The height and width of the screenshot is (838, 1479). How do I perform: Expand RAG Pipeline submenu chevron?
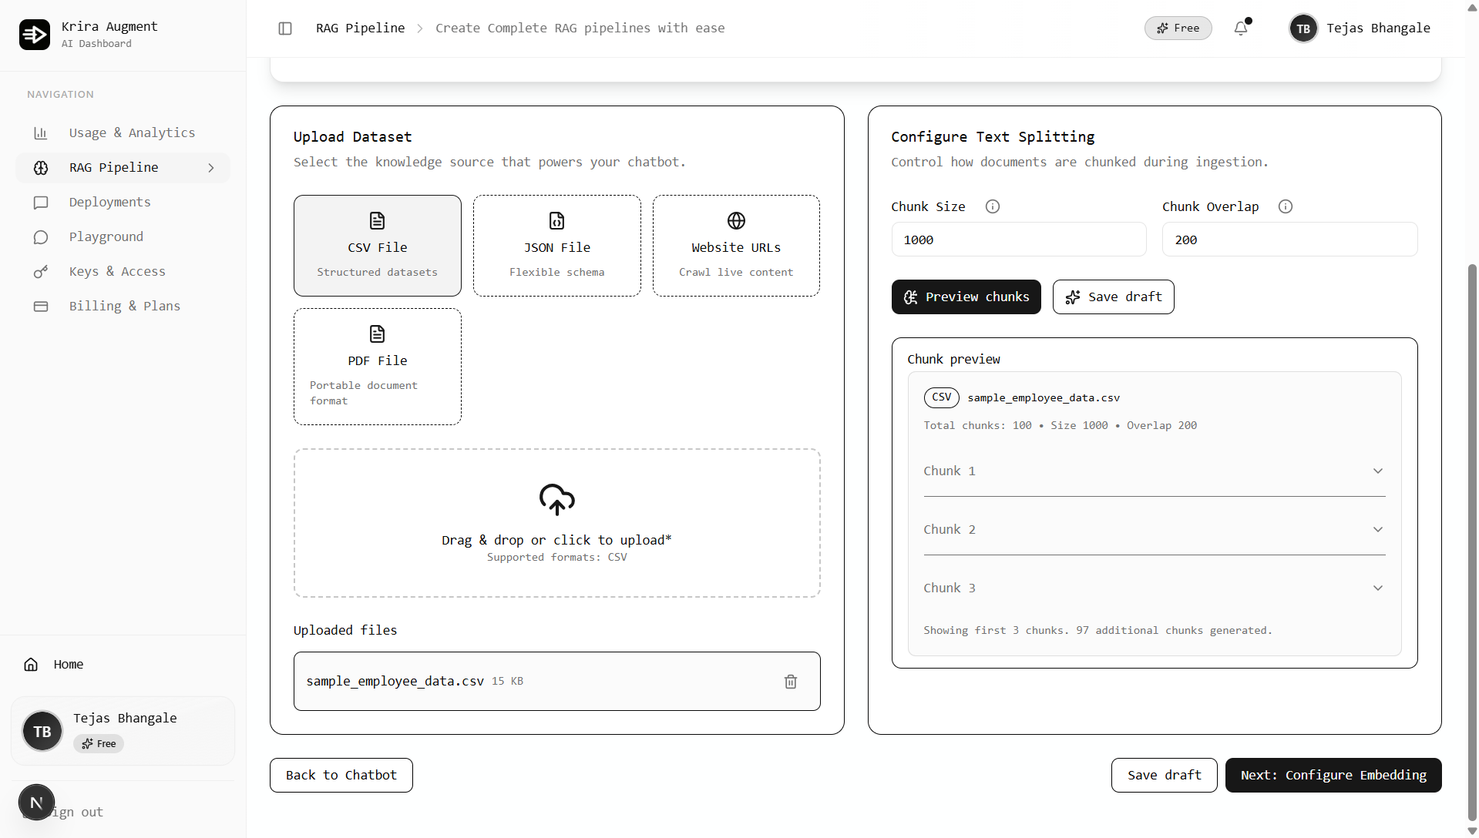(x=211, y=168)
